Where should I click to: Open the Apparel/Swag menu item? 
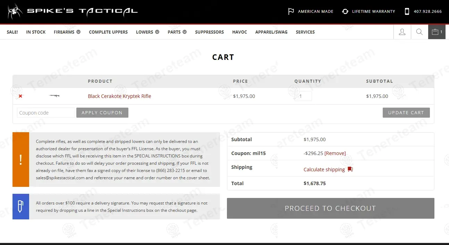click(x=271, y=32)
